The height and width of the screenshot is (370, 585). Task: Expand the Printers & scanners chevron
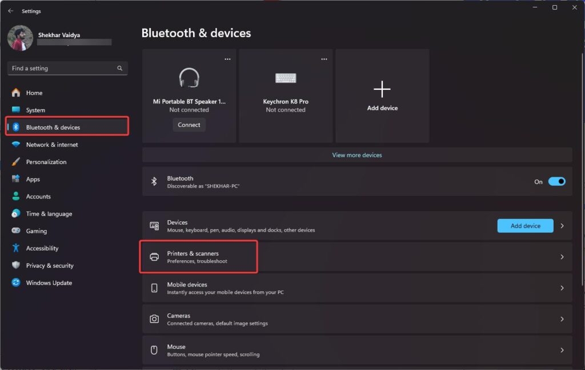tap(562, 257)
